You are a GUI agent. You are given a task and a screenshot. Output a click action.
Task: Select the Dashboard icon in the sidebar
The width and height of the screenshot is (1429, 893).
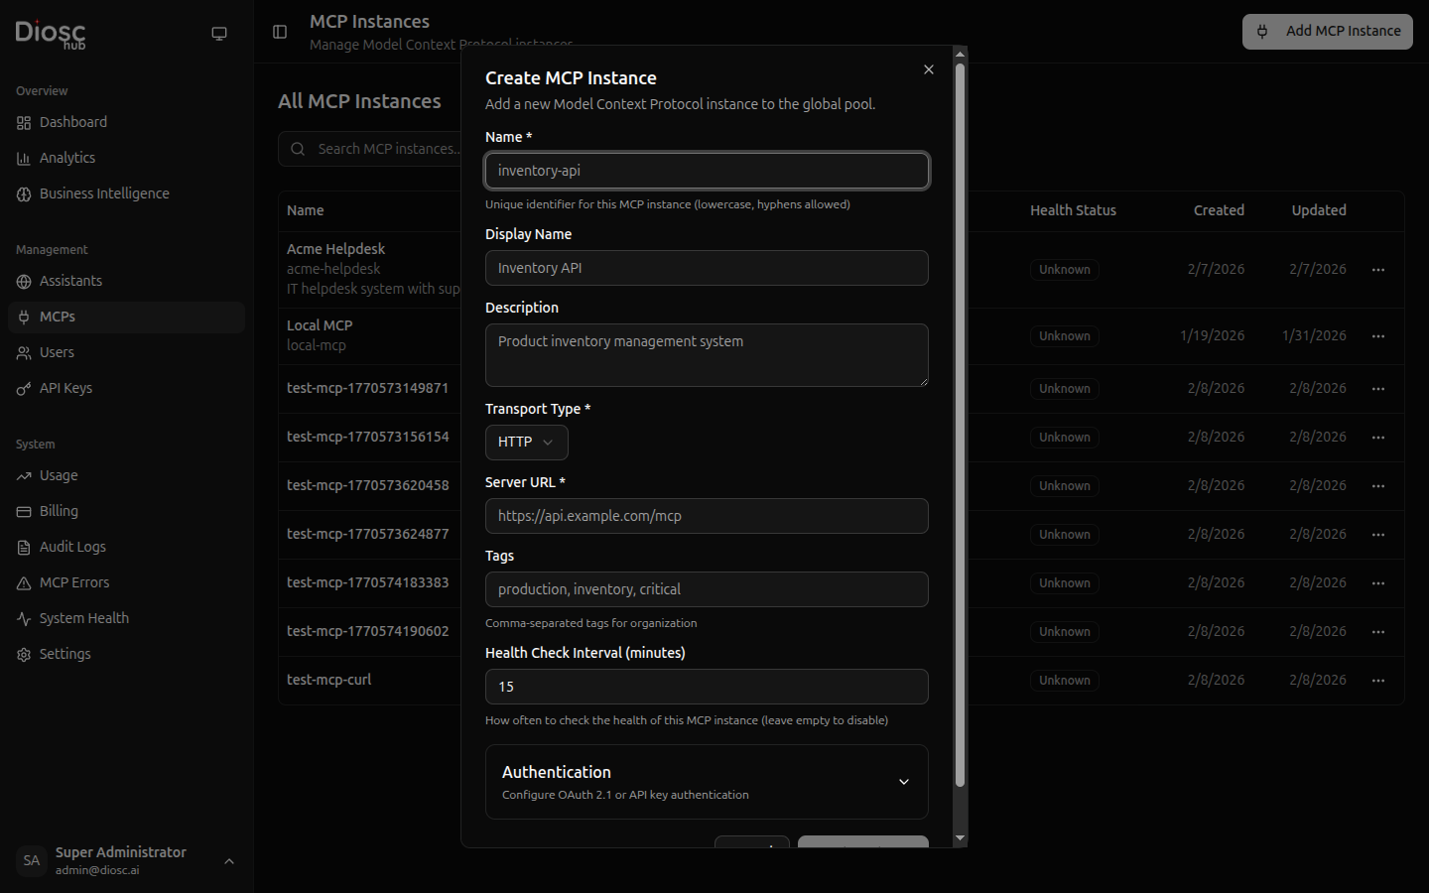tap(24, 122)
